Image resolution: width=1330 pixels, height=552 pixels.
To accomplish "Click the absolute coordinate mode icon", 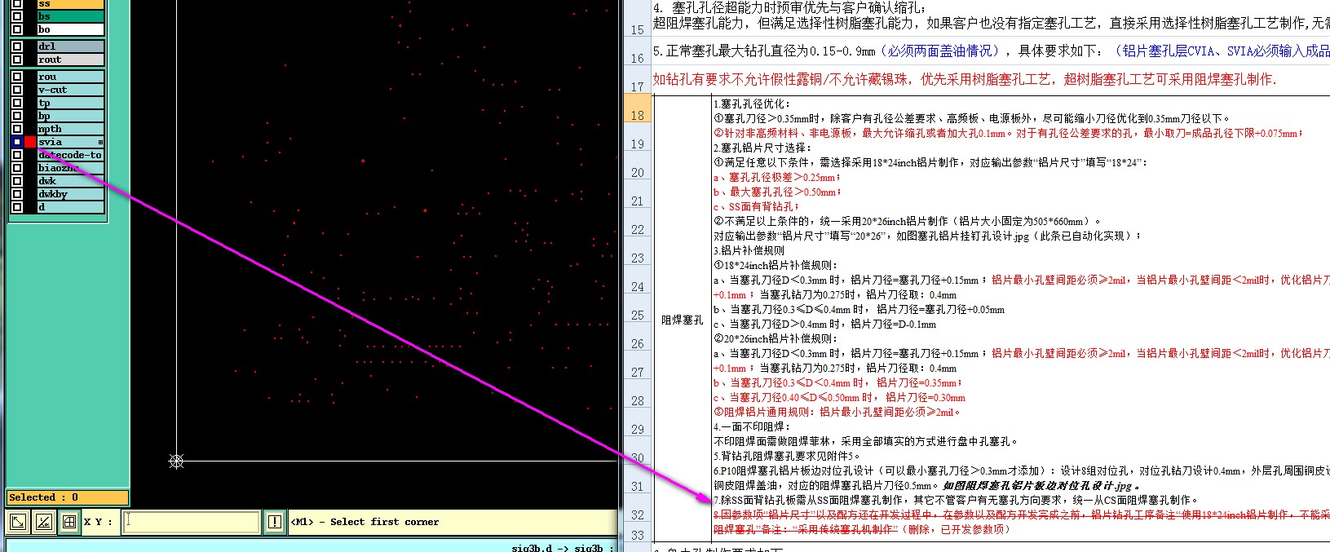I will [x=18, y=522].
